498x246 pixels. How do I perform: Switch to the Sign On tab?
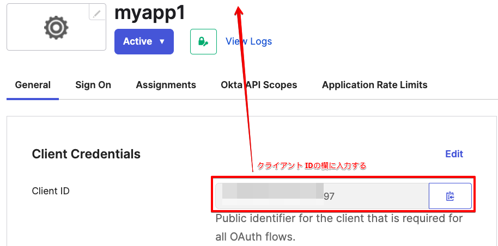point(93,85)
